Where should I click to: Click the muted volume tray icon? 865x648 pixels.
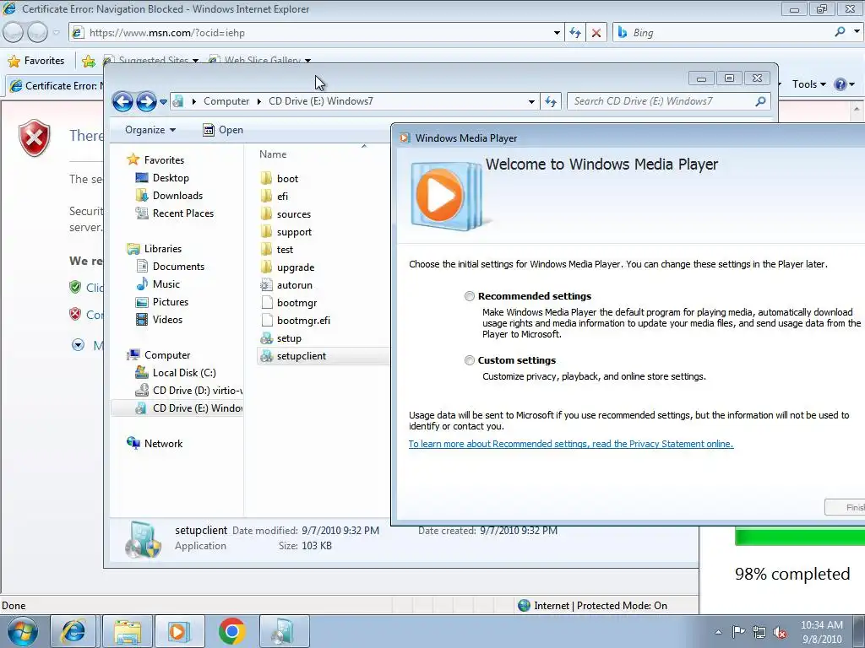coord(780,632)
